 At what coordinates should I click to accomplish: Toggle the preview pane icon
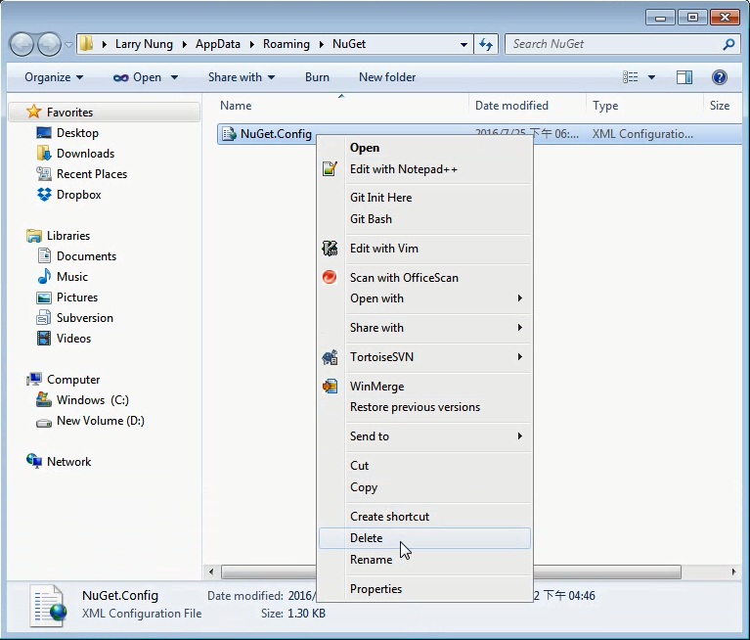(684, 77)
